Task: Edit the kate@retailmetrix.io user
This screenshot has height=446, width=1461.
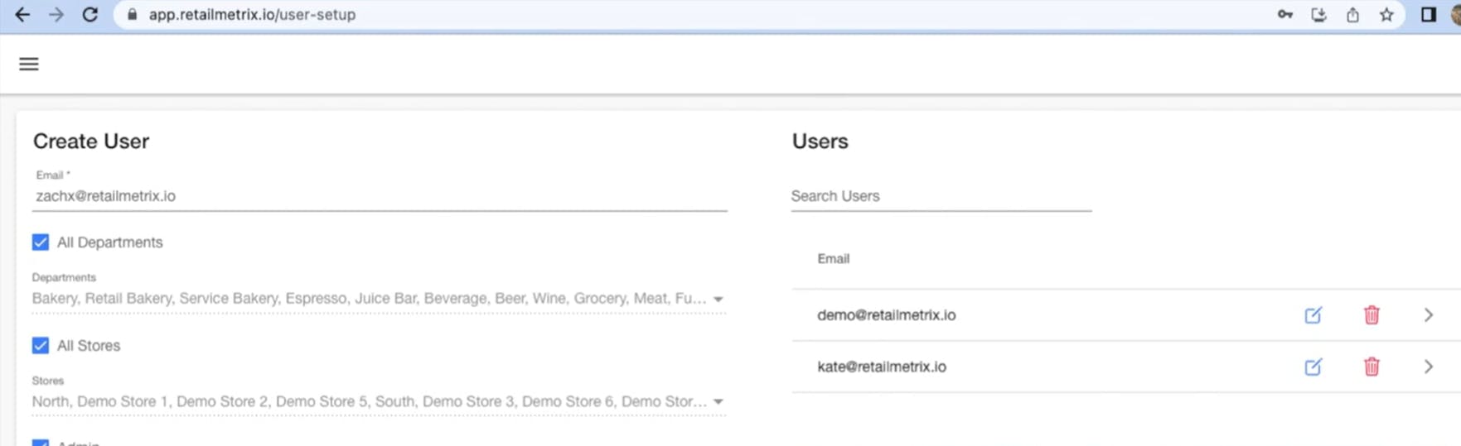Action: [1313, 367]
